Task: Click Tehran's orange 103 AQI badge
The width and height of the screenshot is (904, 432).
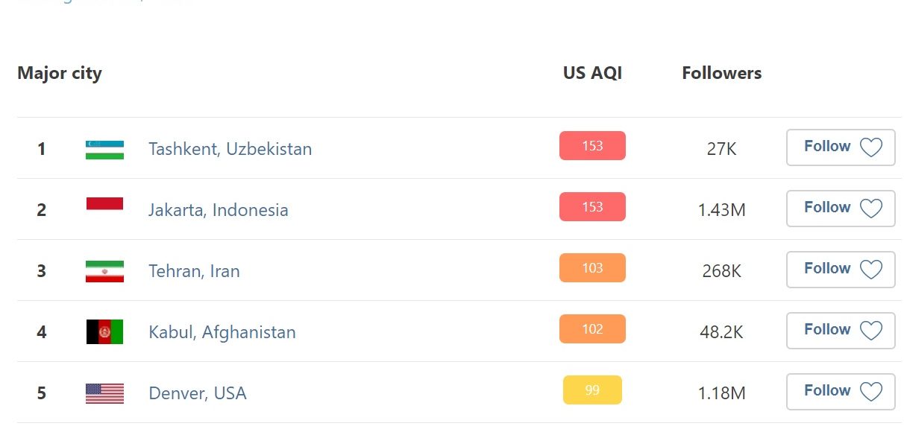Action: [x=592, y=268]
